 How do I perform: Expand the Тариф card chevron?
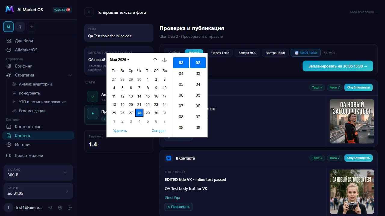(x=67, y=191)
